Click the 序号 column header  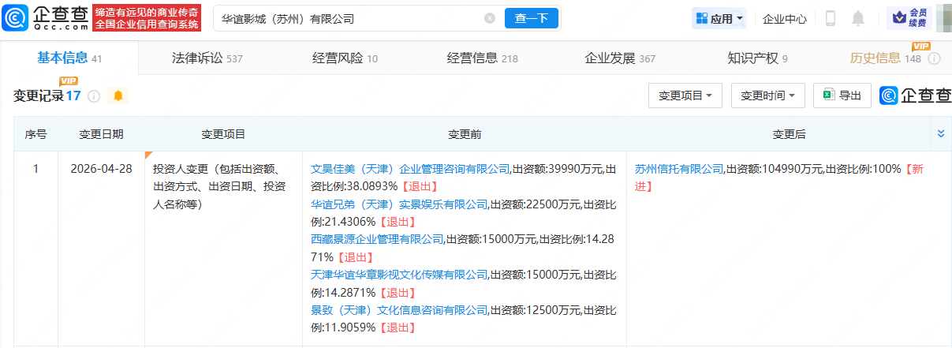pyautogui.click(x=35, y=134)
